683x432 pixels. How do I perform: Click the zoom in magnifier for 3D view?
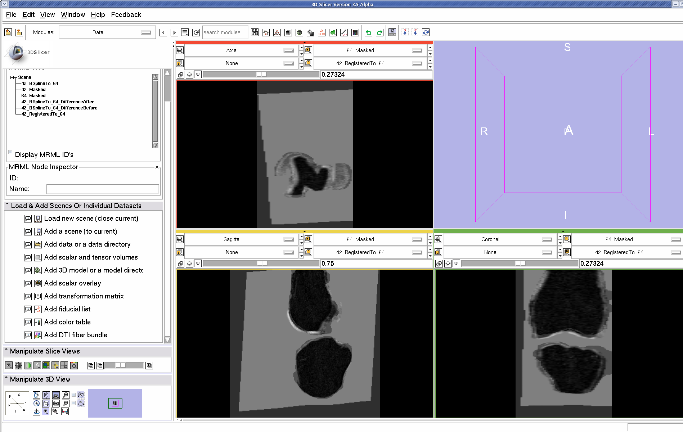[x=66, y=395]
